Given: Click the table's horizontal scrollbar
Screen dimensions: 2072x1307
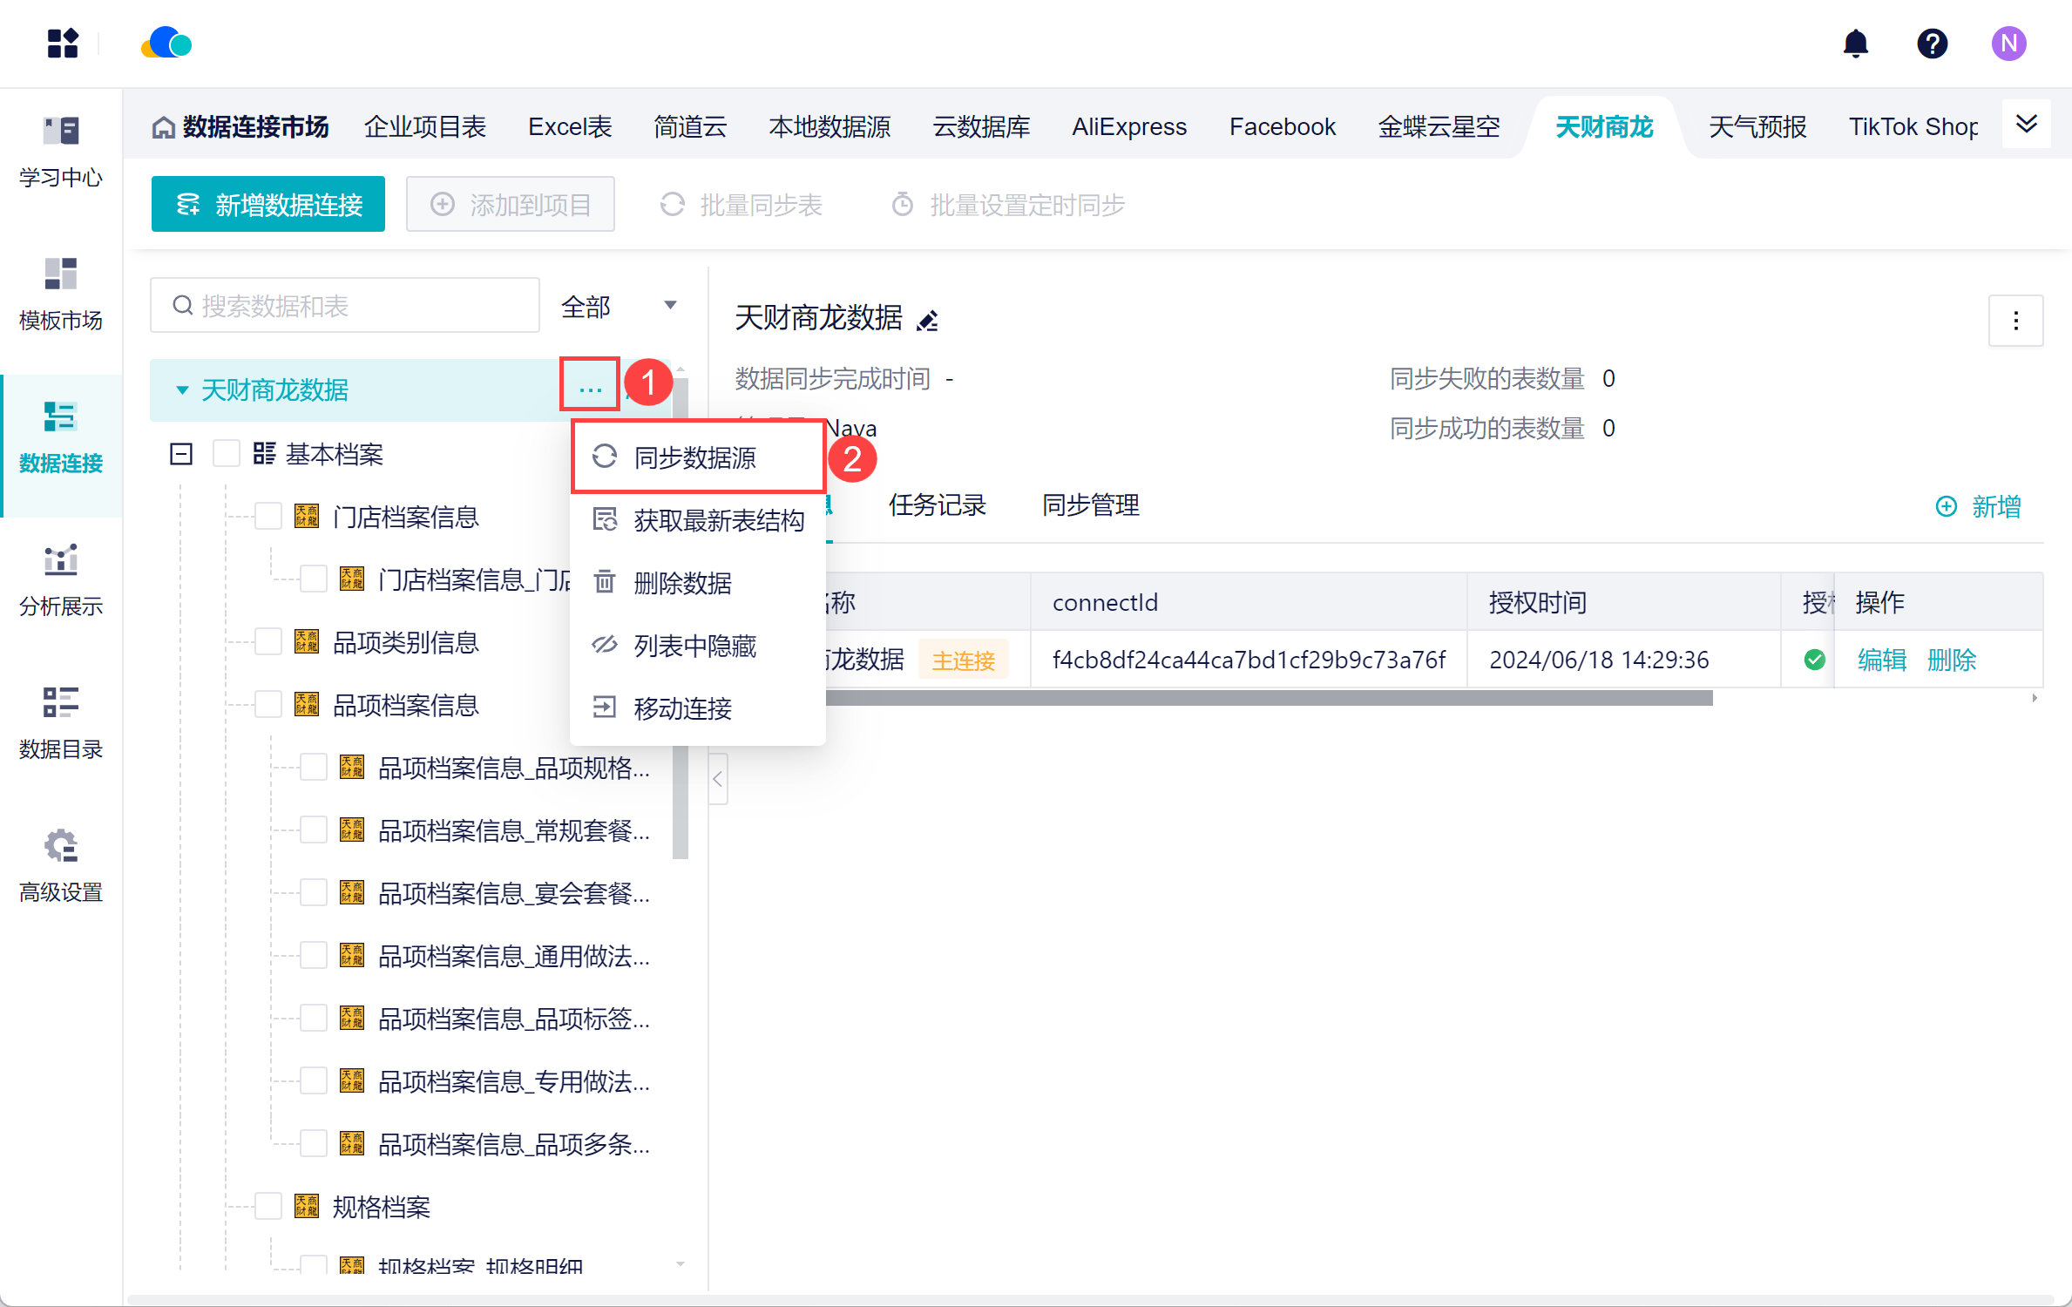Looking at the screenshot, I should point(1263,698).
